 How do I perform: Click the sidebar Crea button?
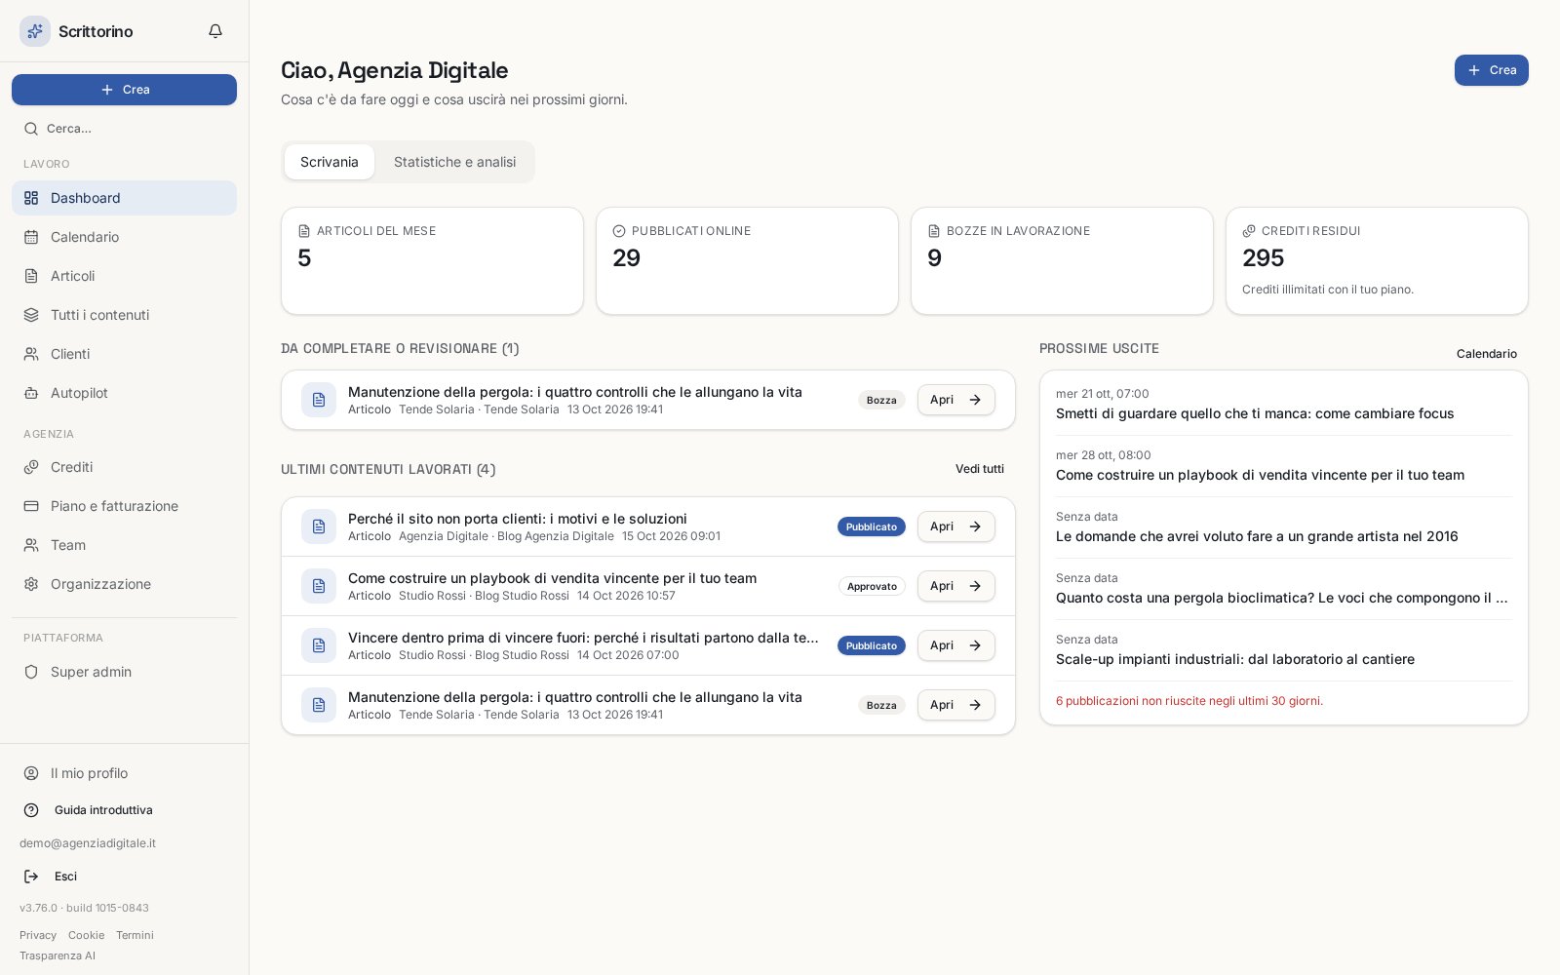point(124,90)
